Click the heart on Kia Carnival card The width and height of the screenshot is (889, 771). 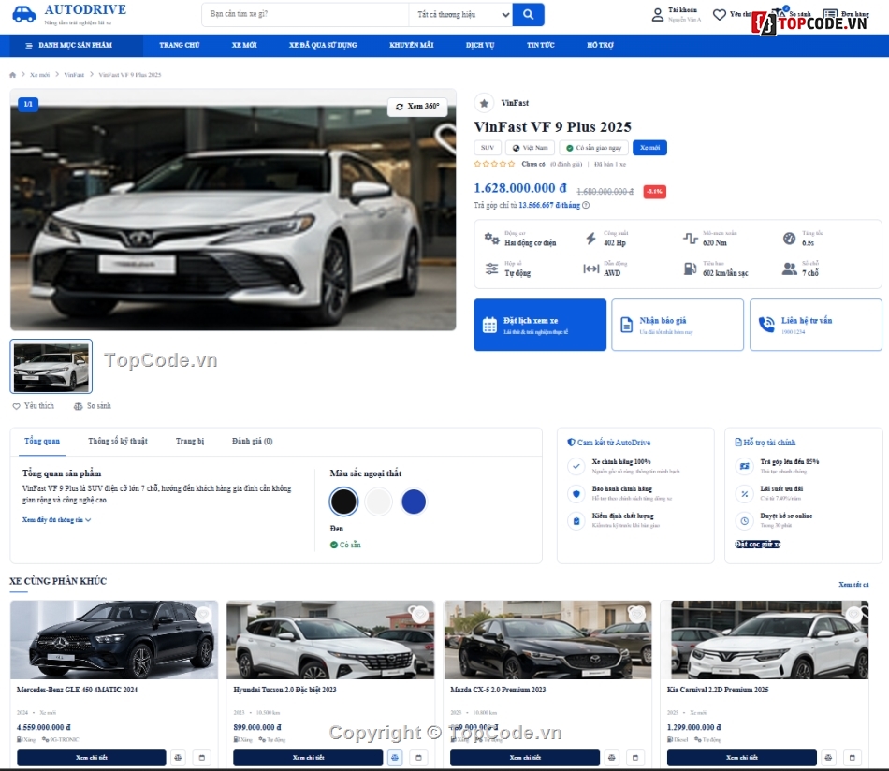pos(853,615)
